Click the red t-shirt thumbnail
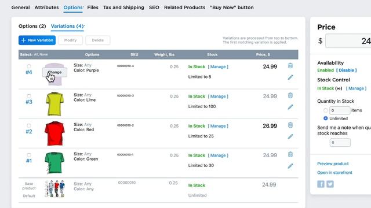This screenshot has width=371, height=208. (54, 133)
